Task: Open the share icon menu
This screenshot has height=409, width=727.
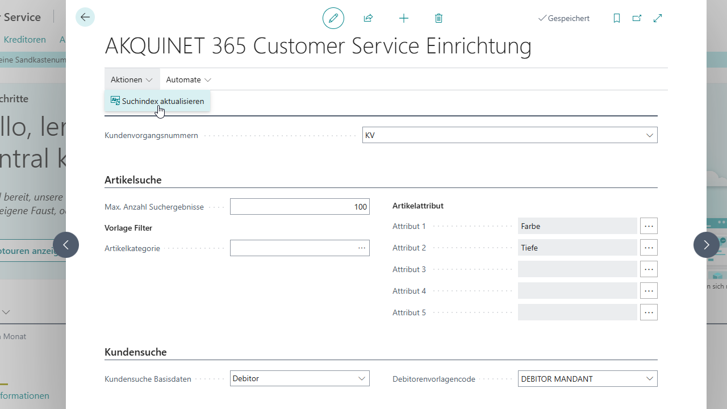Action: coord(368,18)
